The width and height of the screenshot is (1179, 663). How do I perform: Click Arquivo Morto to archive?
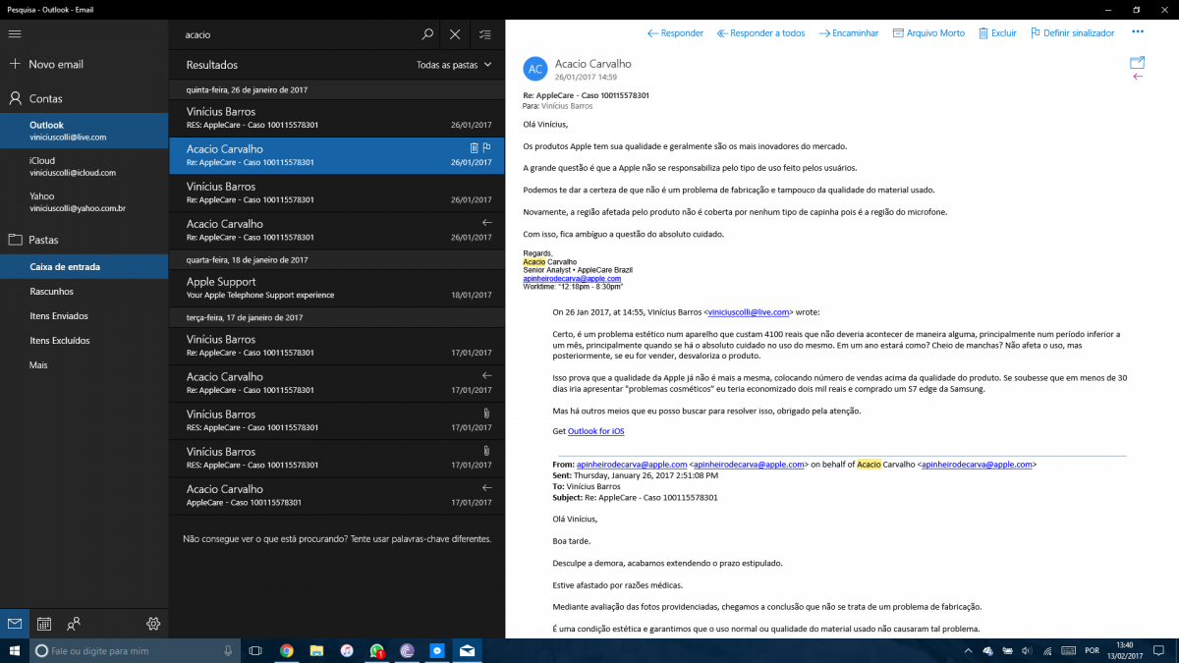928,33
